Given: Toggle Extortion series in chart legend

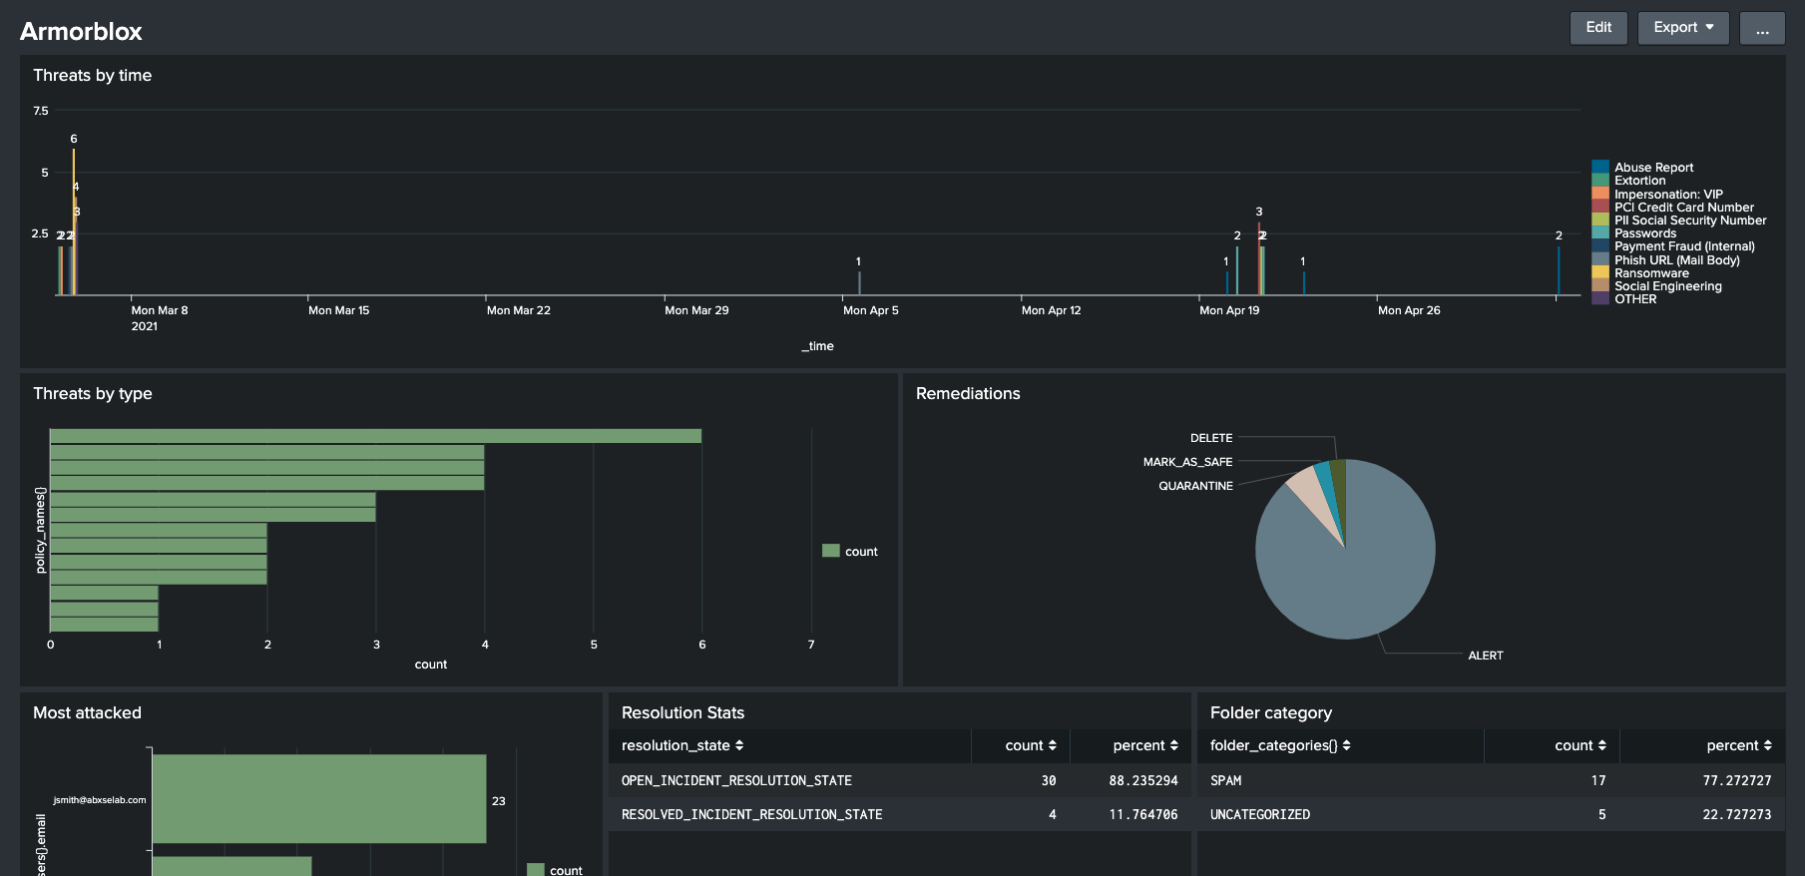Looking at the screenshot, I should tap(1639, 181).
